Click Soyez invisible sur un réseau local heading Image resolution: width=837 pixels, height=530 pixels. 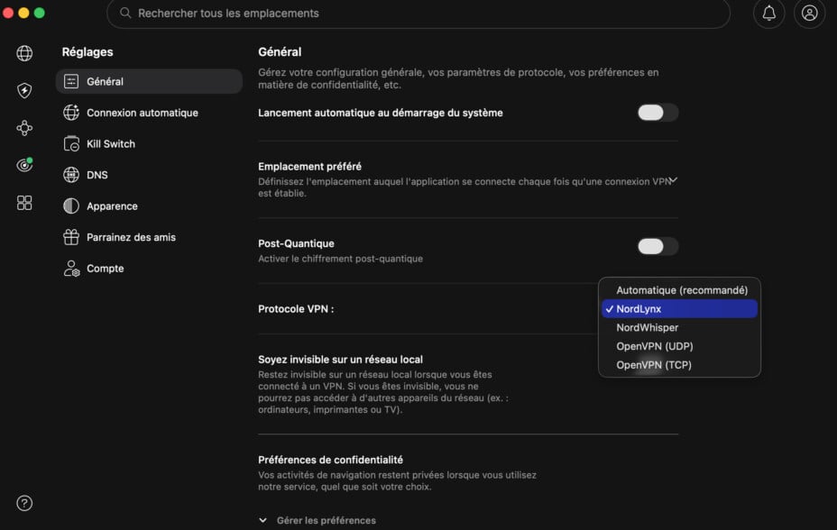(x=340, y=360)
